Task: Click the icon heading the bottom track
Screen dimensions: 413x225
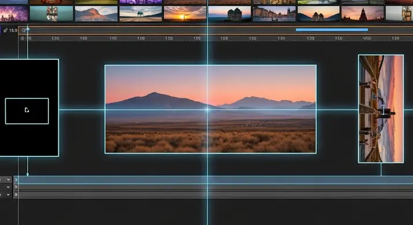Action: pyautogui.click(x=16, y=195)
